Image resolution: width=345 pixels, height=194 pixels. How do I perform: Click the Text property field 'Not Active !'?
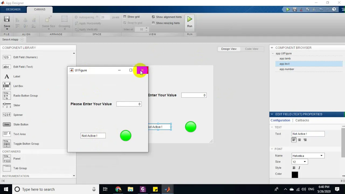click(x=308, y=134)
